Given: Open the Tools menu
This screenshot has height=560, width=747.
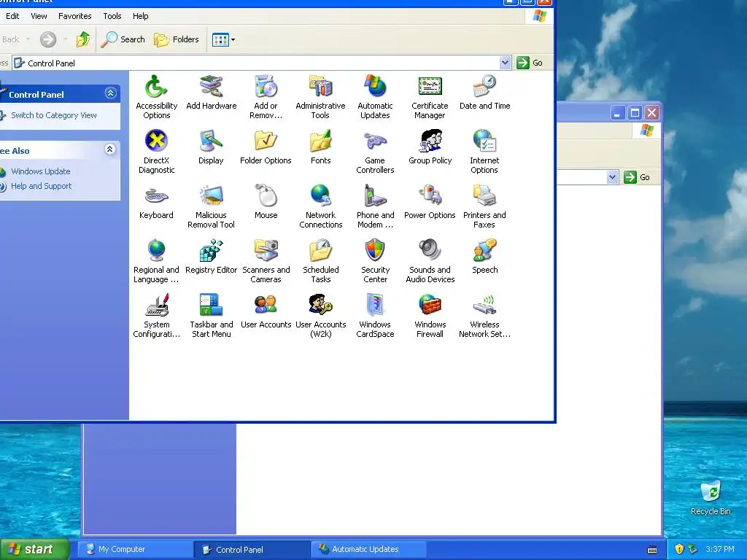Looking at the screenshot, I should point(112,16).
